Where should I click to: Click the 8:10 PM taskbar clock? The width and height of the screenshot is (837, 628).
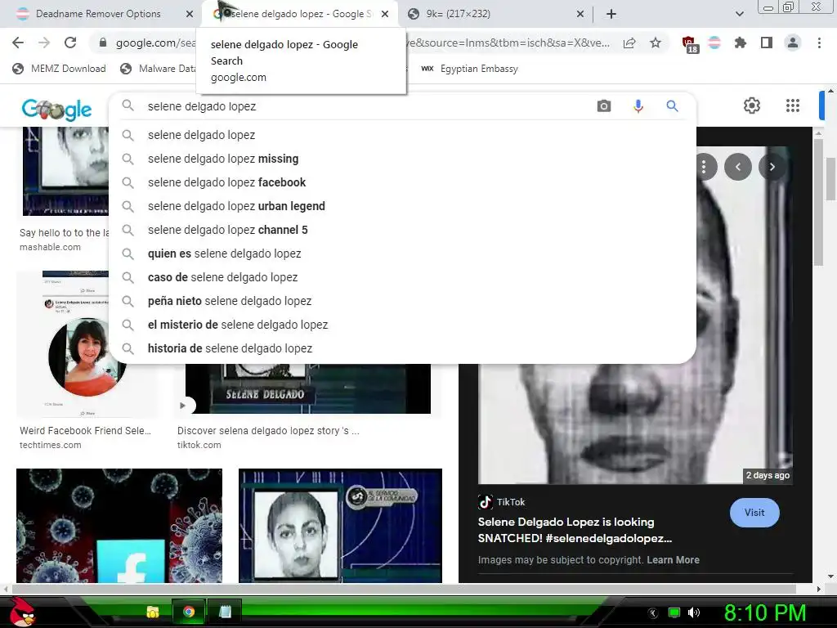point(764,612)
